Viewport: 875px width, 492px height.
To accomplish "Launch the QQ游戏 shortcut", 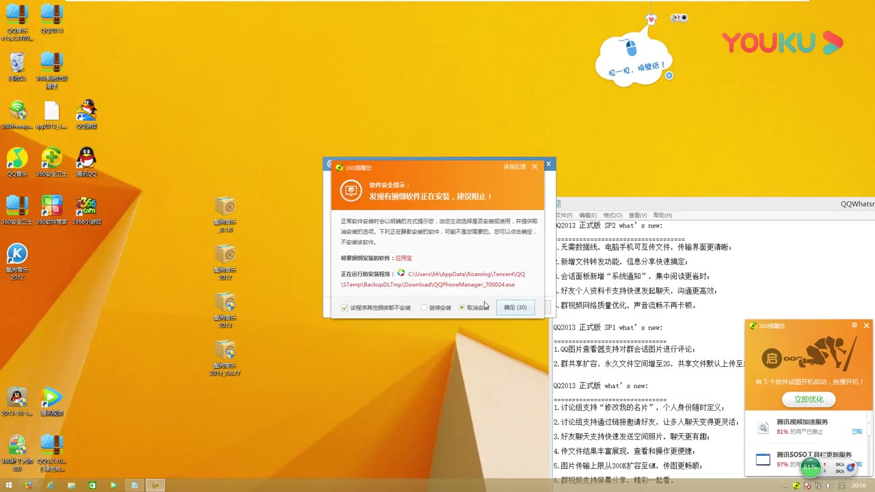I will pos(86,114).
